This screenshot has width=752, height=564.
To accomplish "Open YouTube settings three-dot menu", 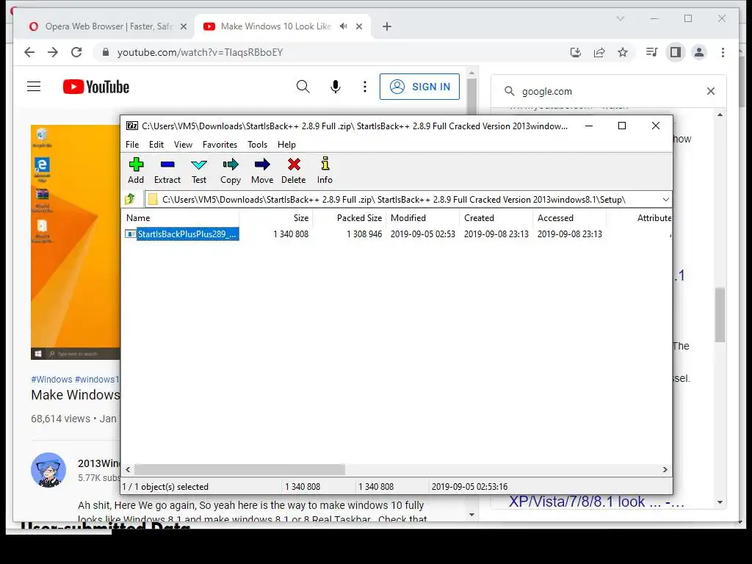I will (365, 87).
